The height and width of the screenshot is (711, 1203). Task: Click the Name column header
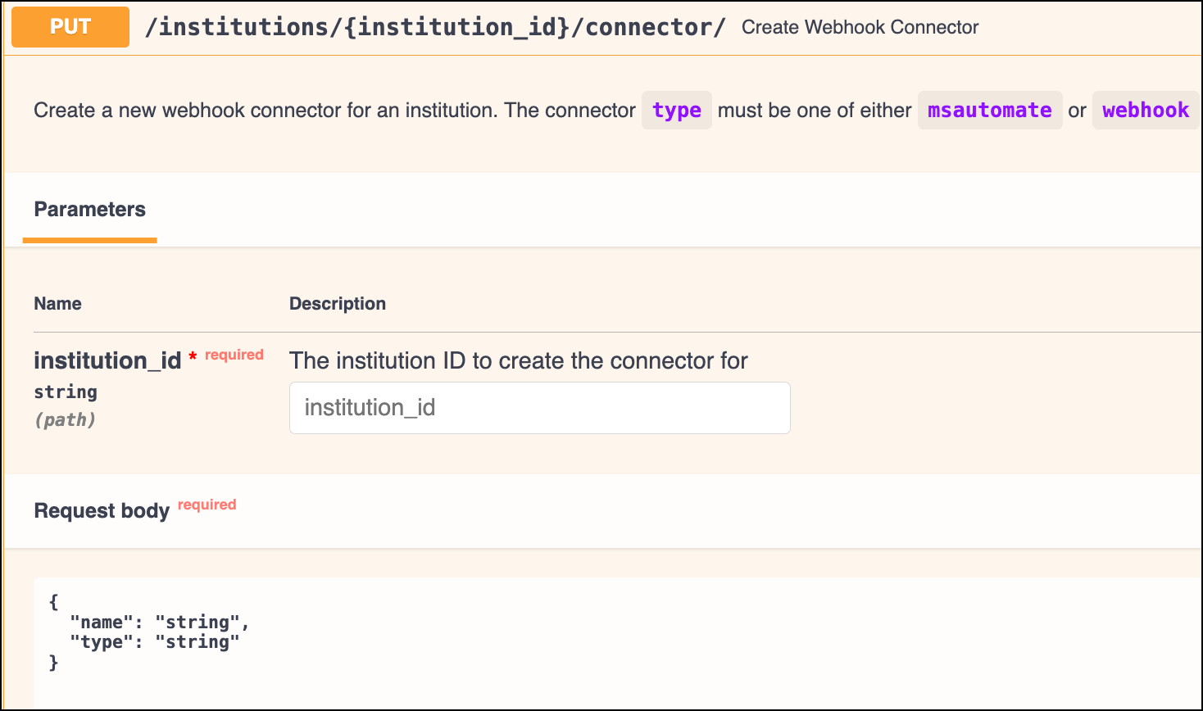tap(57, 304)
